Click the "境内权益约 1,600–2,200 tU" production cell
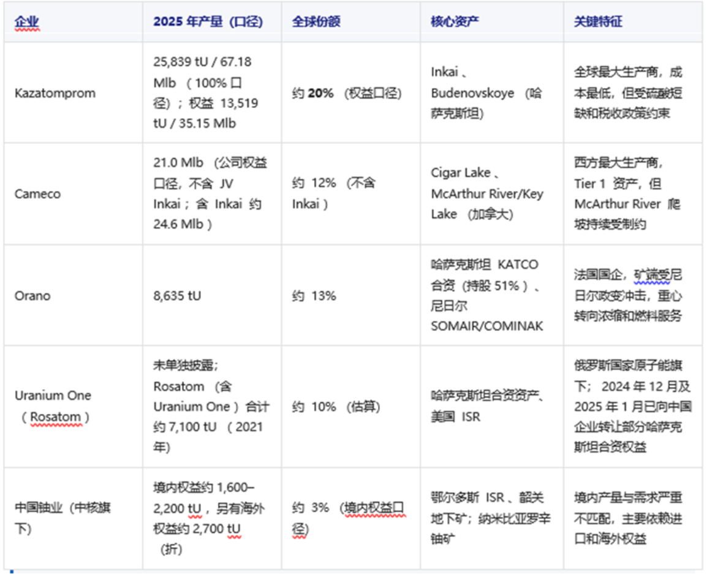The height and width of the screenshot is (574, 707). (212, 518)
